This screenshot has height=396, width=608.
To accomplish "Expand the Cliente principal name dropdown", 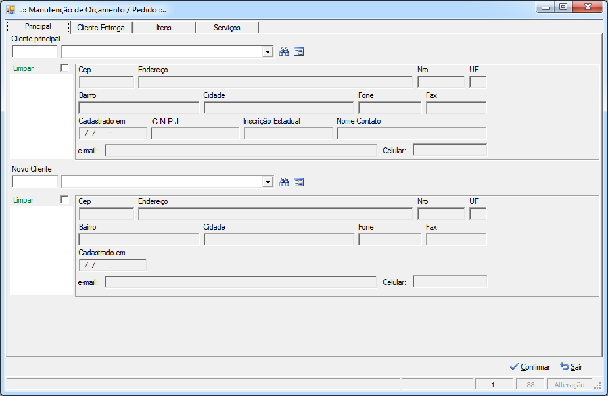I will click(x=268, y=51).
